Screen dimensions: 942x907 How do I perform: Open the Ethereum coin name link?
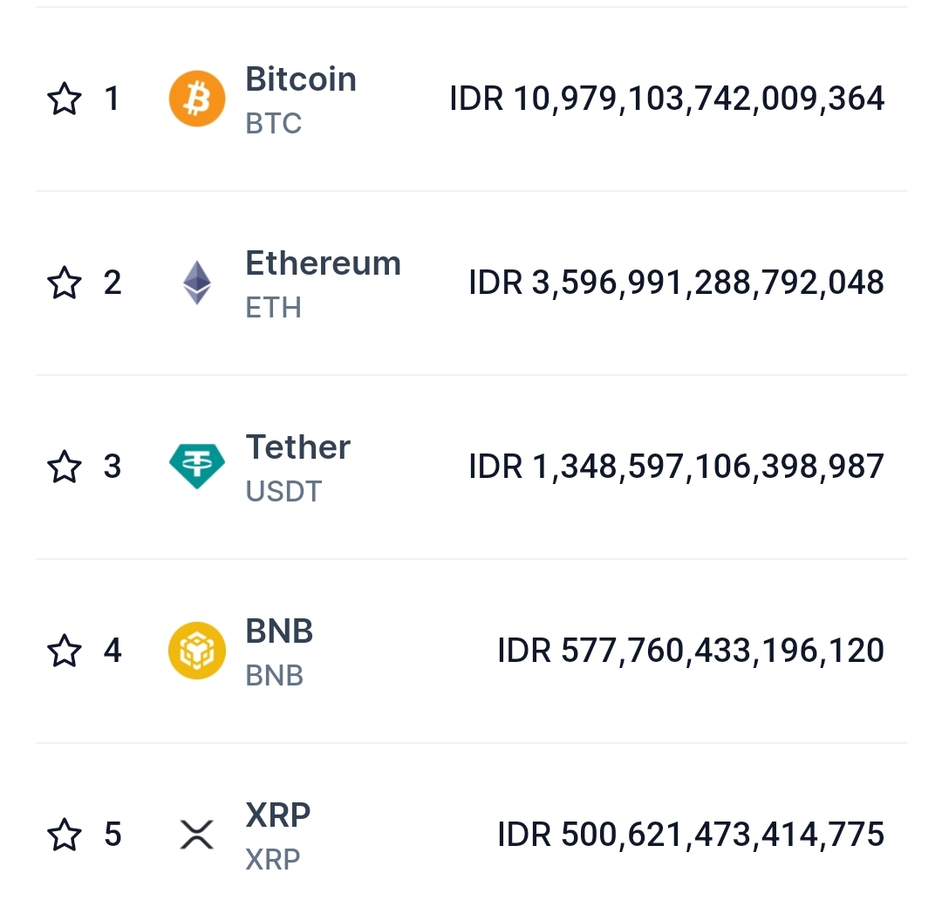click(x=323, y=263)
